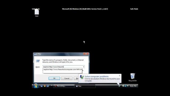Click the Run program icon inside the dialog
170x96 pixels.
click(38, 61)
